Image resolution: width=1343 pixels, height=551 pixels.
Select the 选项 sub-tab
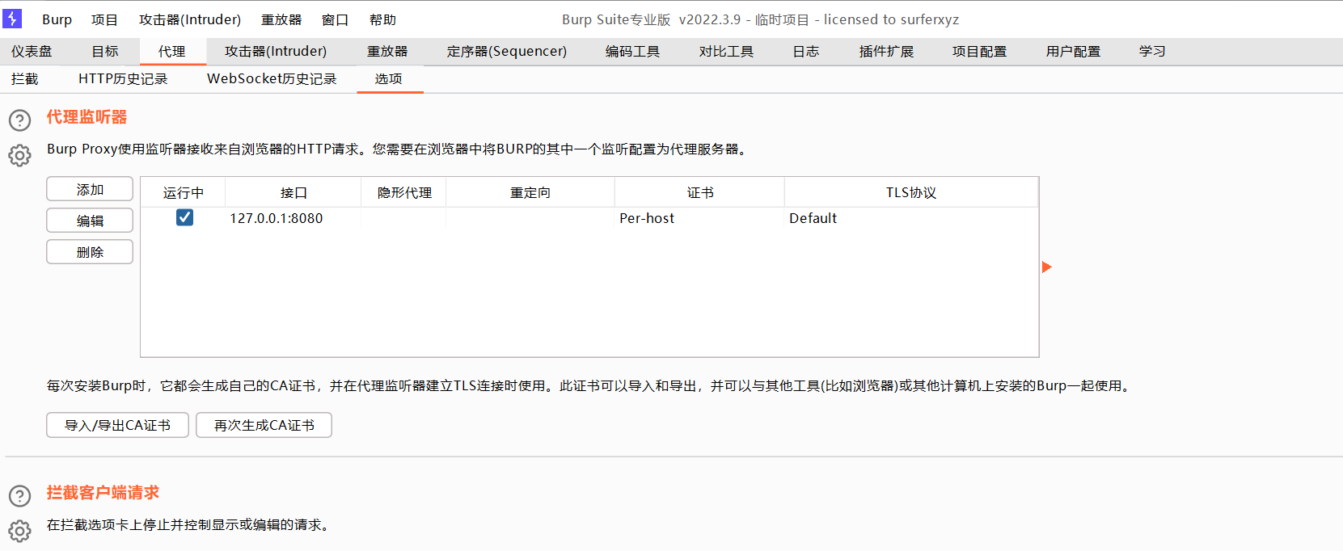pyautogui.click(x=388, y=78)
